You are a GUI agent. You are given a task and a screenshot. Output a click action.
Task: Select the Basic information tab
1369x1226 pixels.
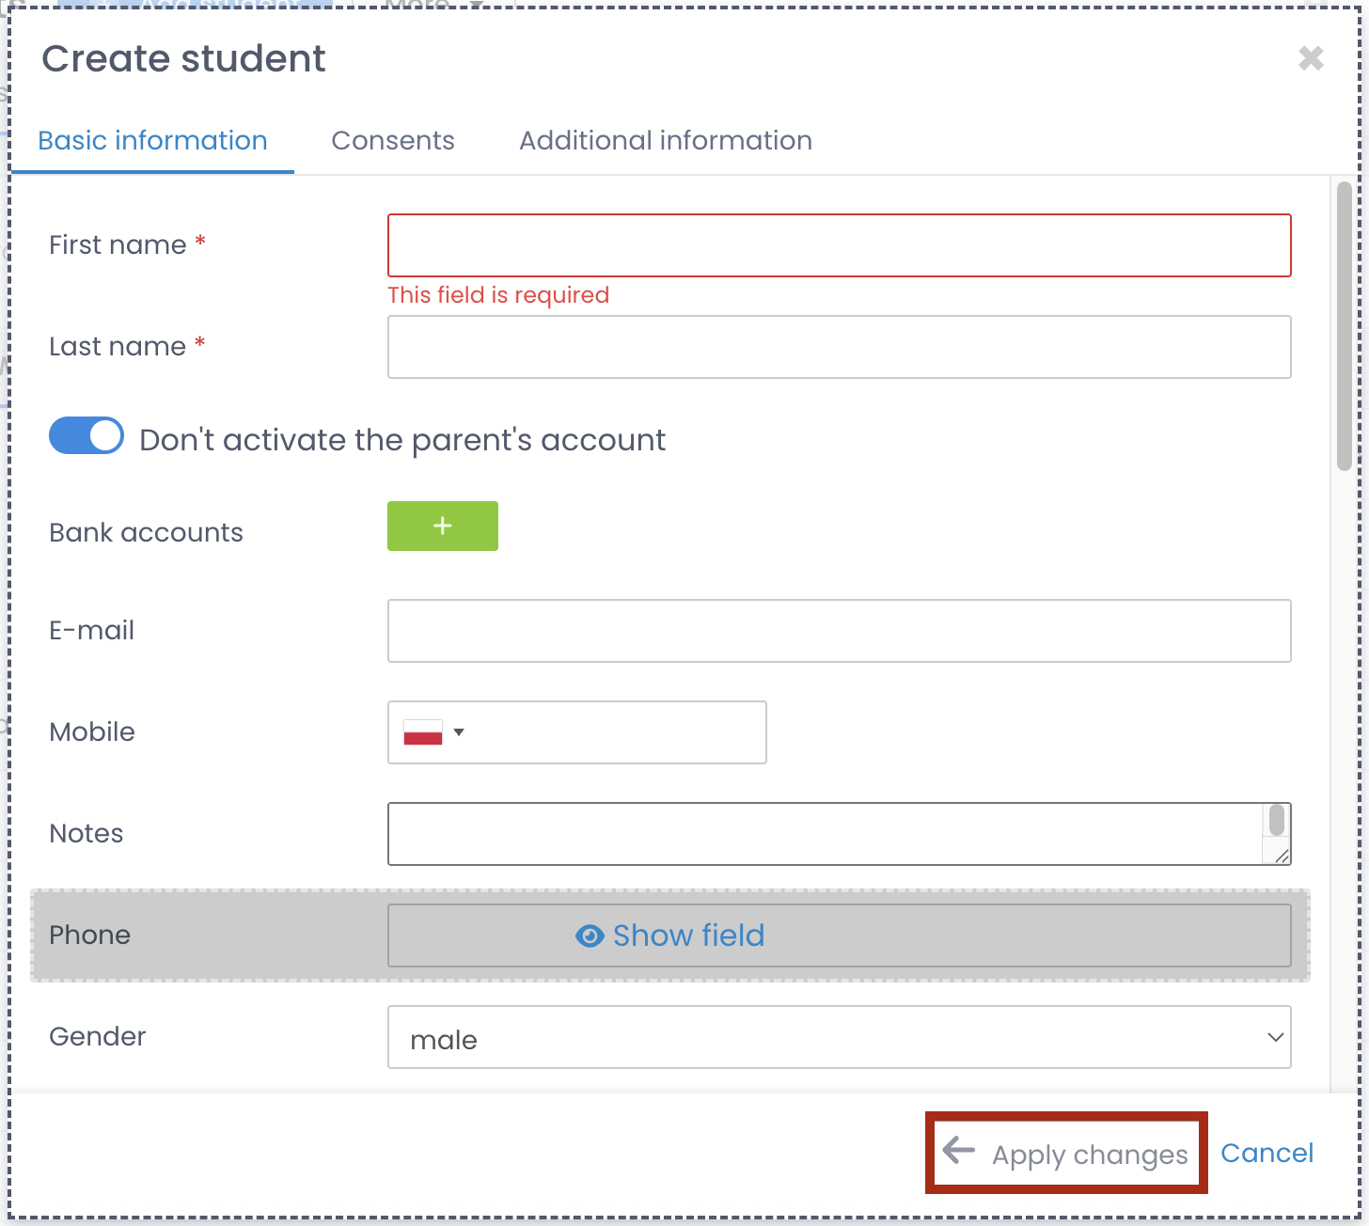click(152, 140)
